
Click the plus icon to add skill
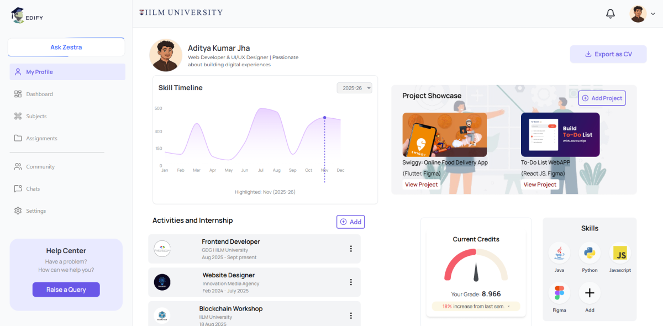click(590, 293)
